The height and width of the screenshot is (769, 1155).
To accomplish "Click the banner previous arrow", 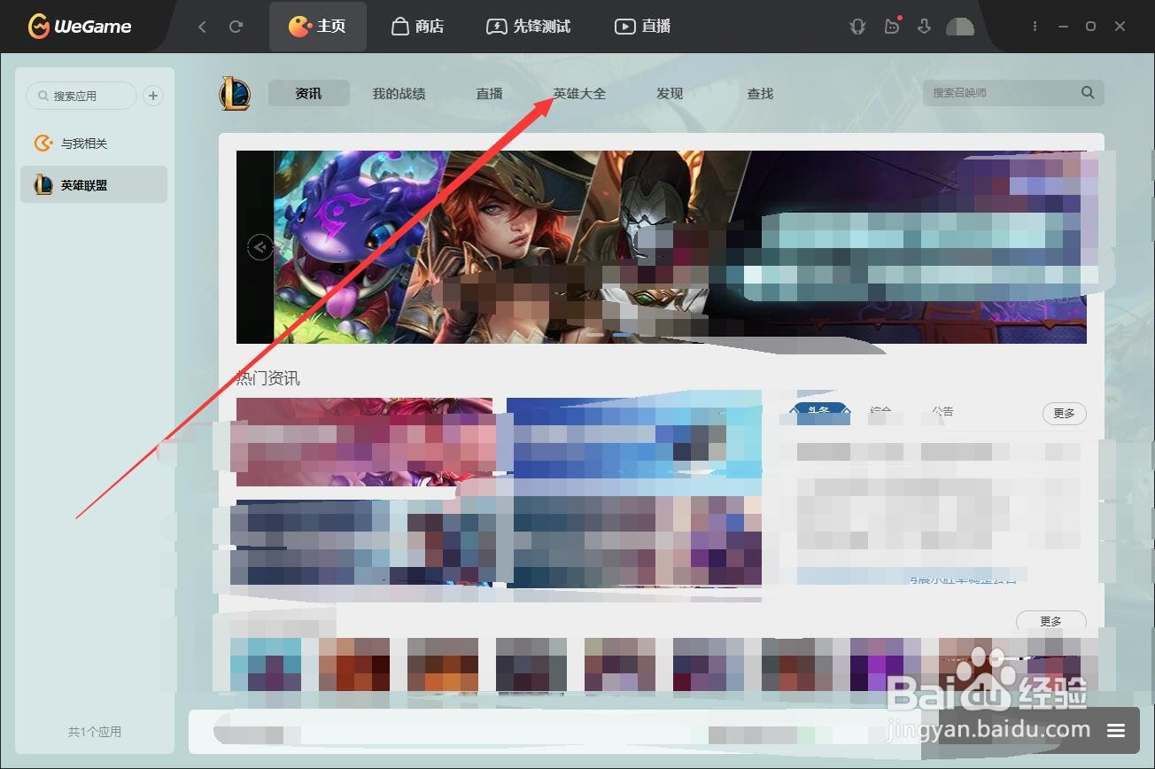I will click(x=260, y=246).
